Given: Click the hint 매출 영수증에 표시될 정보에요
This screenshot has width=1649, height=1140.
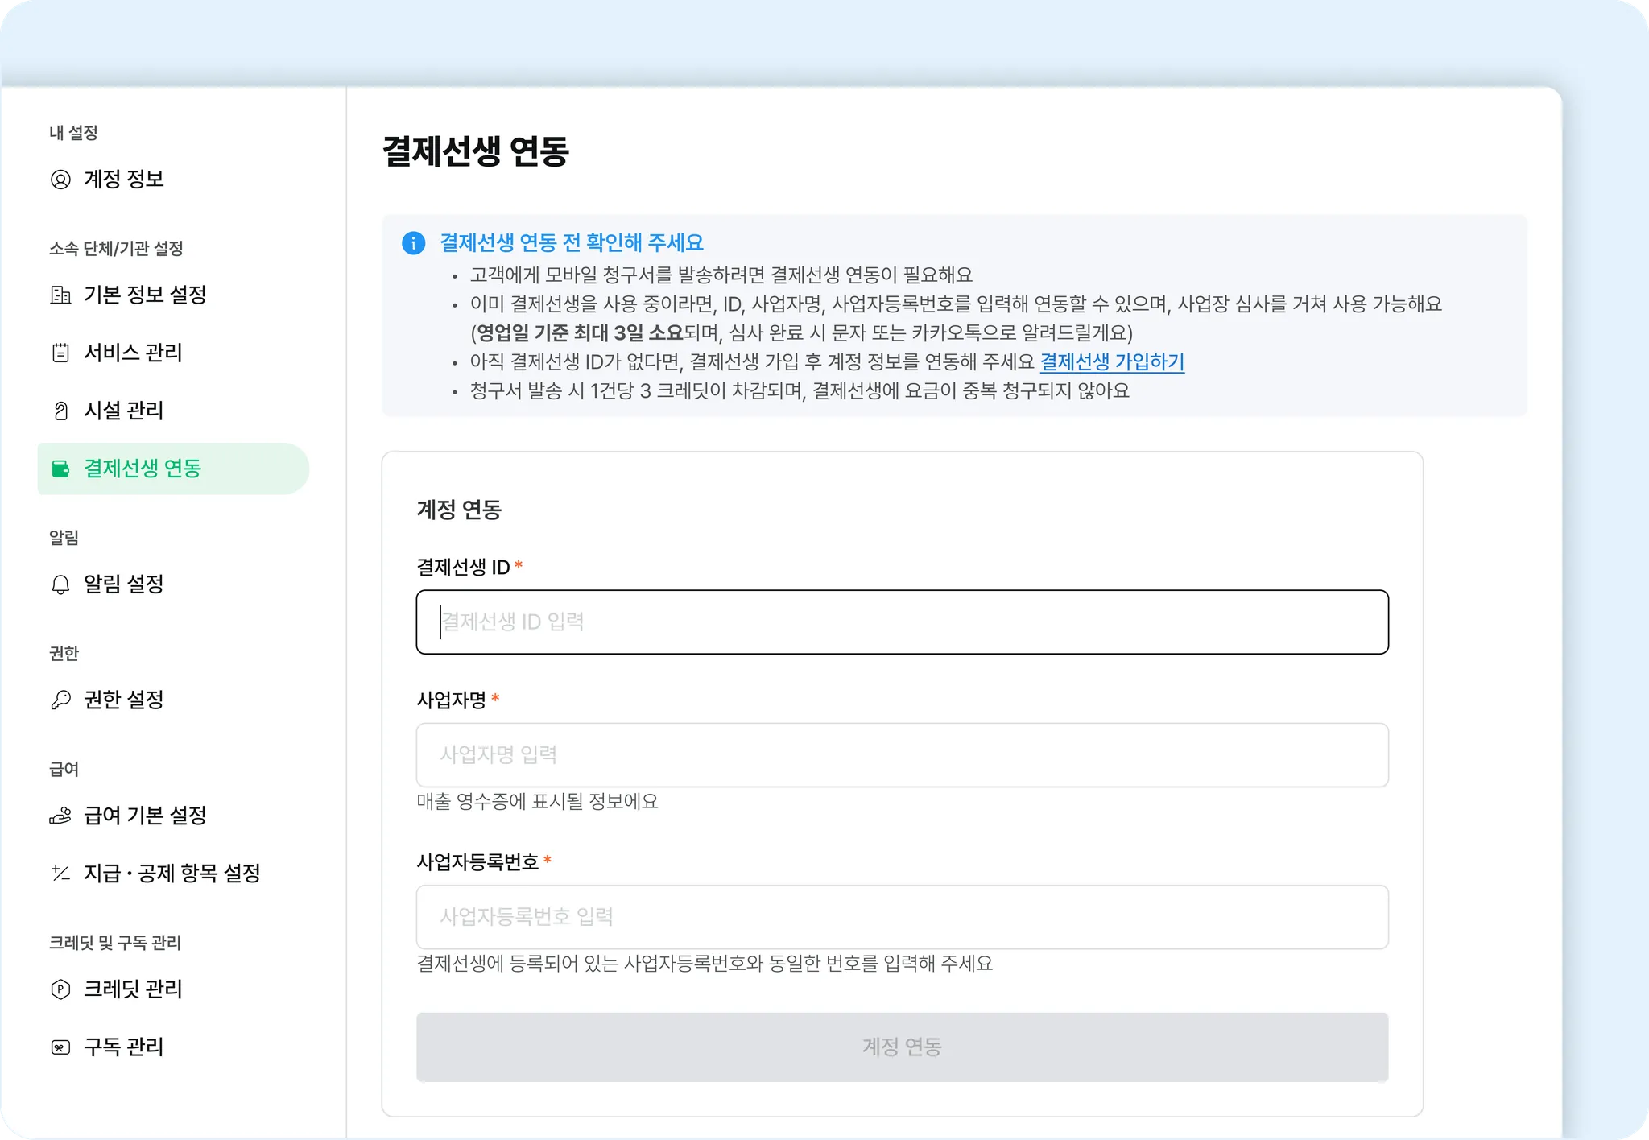Looking at the screenshot, I should point(537,802).
